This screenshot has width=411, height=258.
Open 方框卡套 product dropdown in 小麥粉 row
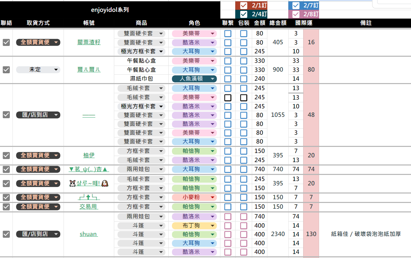[141, 197]
